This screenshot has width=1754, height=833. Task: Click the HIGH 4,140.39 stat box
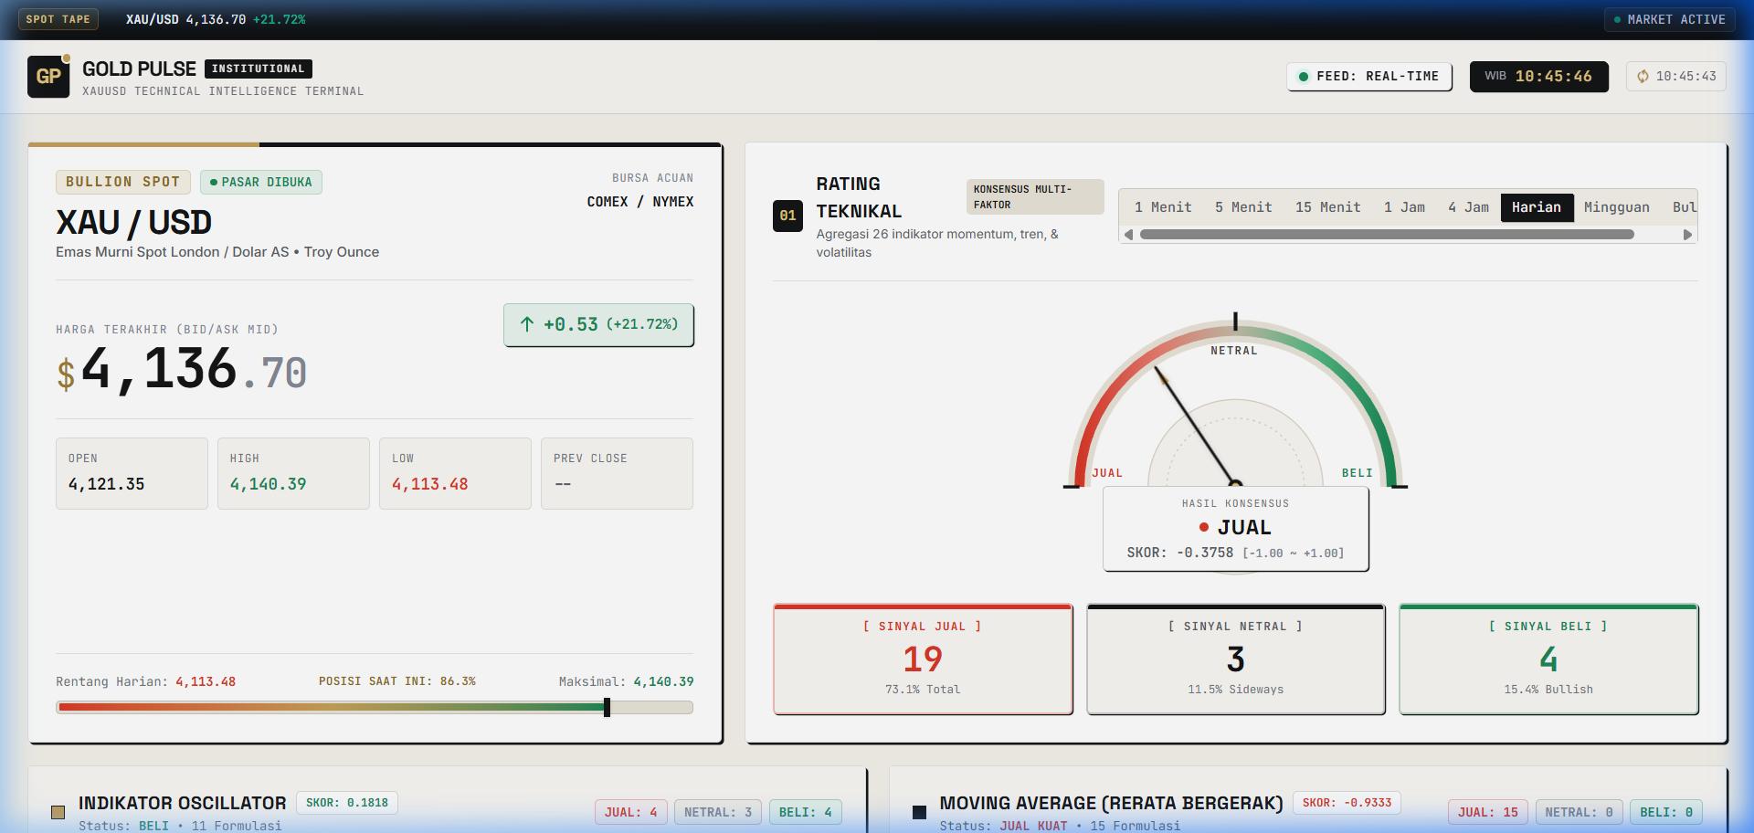point(293,473)
